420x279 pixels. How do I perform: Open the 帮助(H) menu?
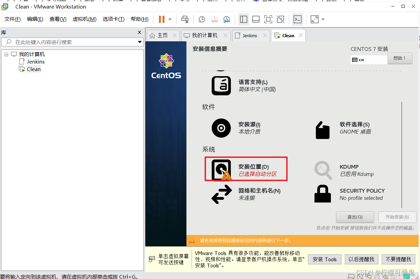(140, 19)
